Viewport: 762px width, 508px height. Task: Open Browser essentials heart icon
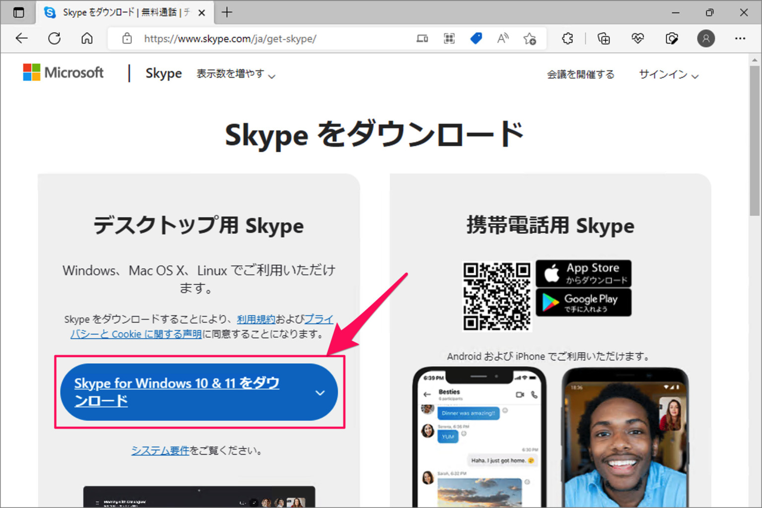point(637,38)
